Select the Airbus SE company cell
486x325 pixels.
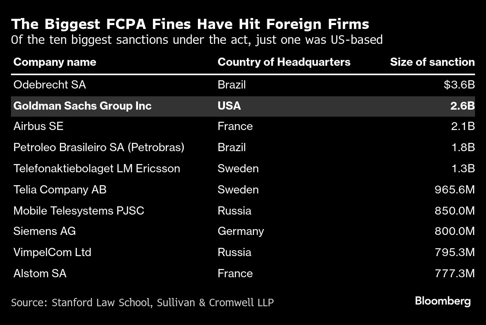pyautogui.click(x=38, y=126)
